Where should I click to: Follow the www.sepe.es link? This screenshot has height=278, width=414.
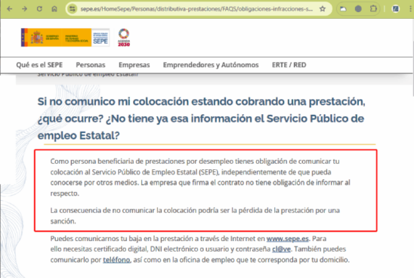click(x=287, y=239)
